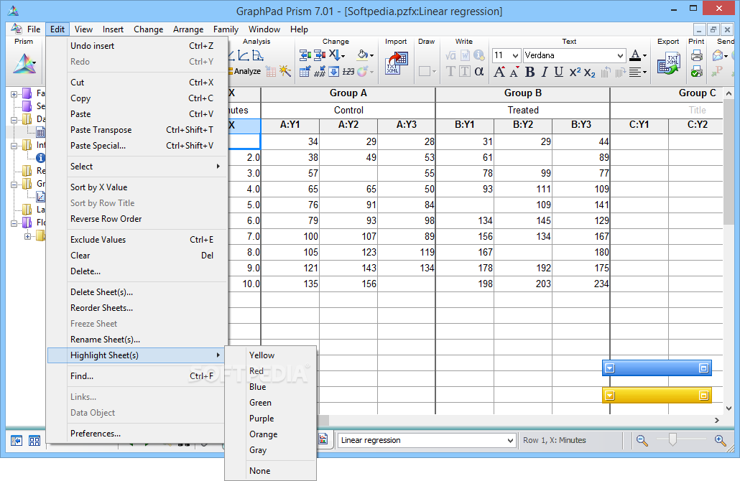This screenshot has width=740, height=481.
Task: Click the Group A column header
Action: (348, 93)
